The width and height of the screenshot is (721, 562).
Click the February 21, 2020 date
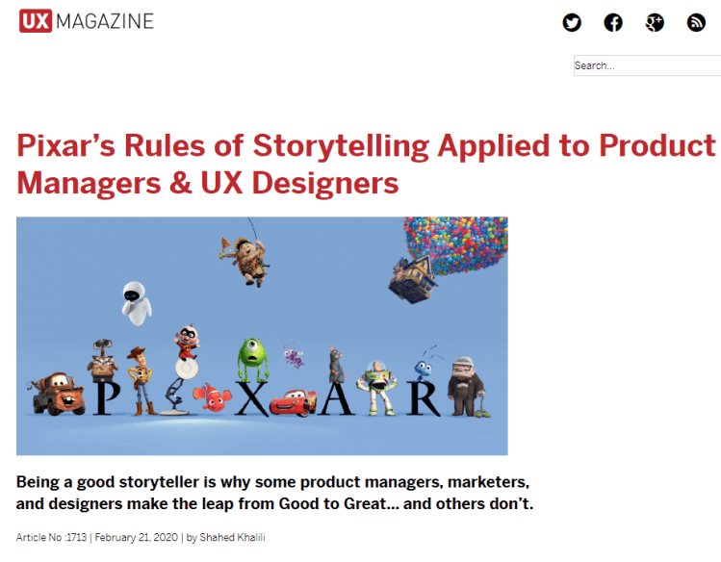(136, 537)
